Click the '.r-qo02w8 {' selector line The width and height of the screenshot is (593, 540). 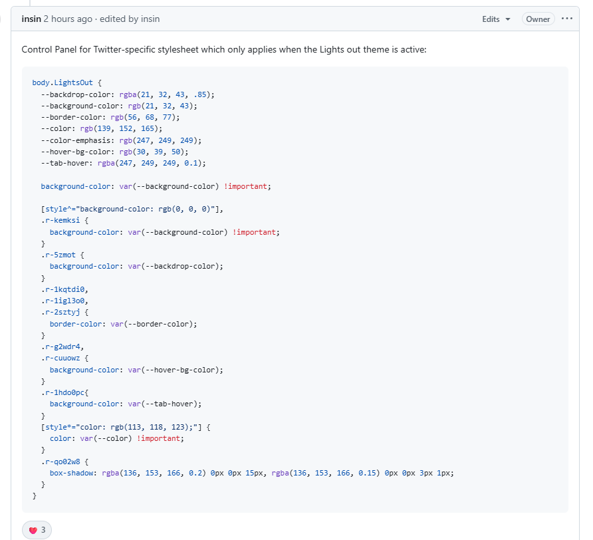(x=64, y=462)
